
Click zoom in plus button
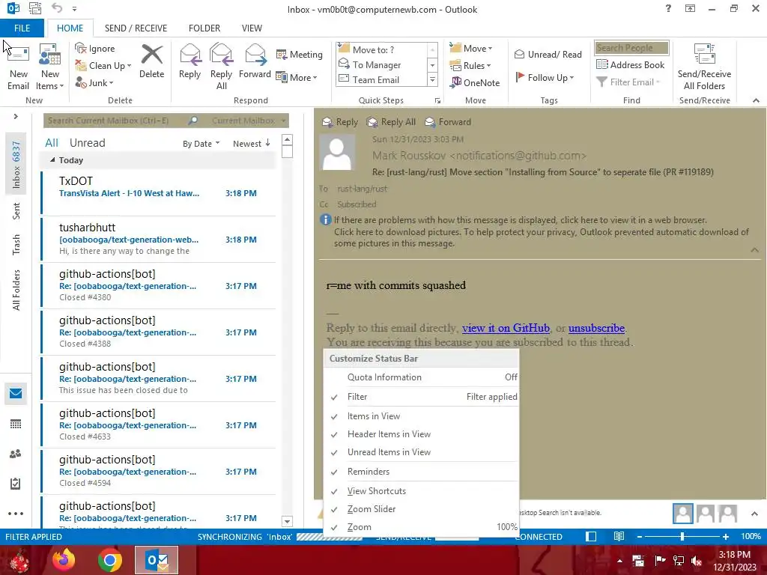[x=726, y=536]
